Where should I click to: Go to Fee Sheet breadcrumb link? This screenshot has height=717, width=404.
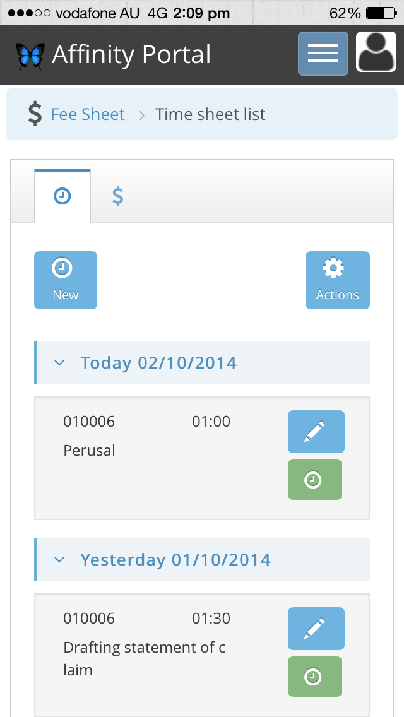[88, 114]
